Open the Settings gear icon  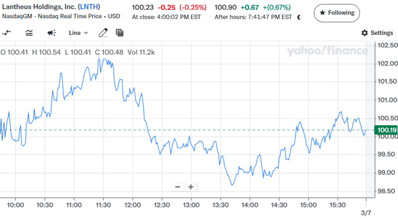point(365,33)
